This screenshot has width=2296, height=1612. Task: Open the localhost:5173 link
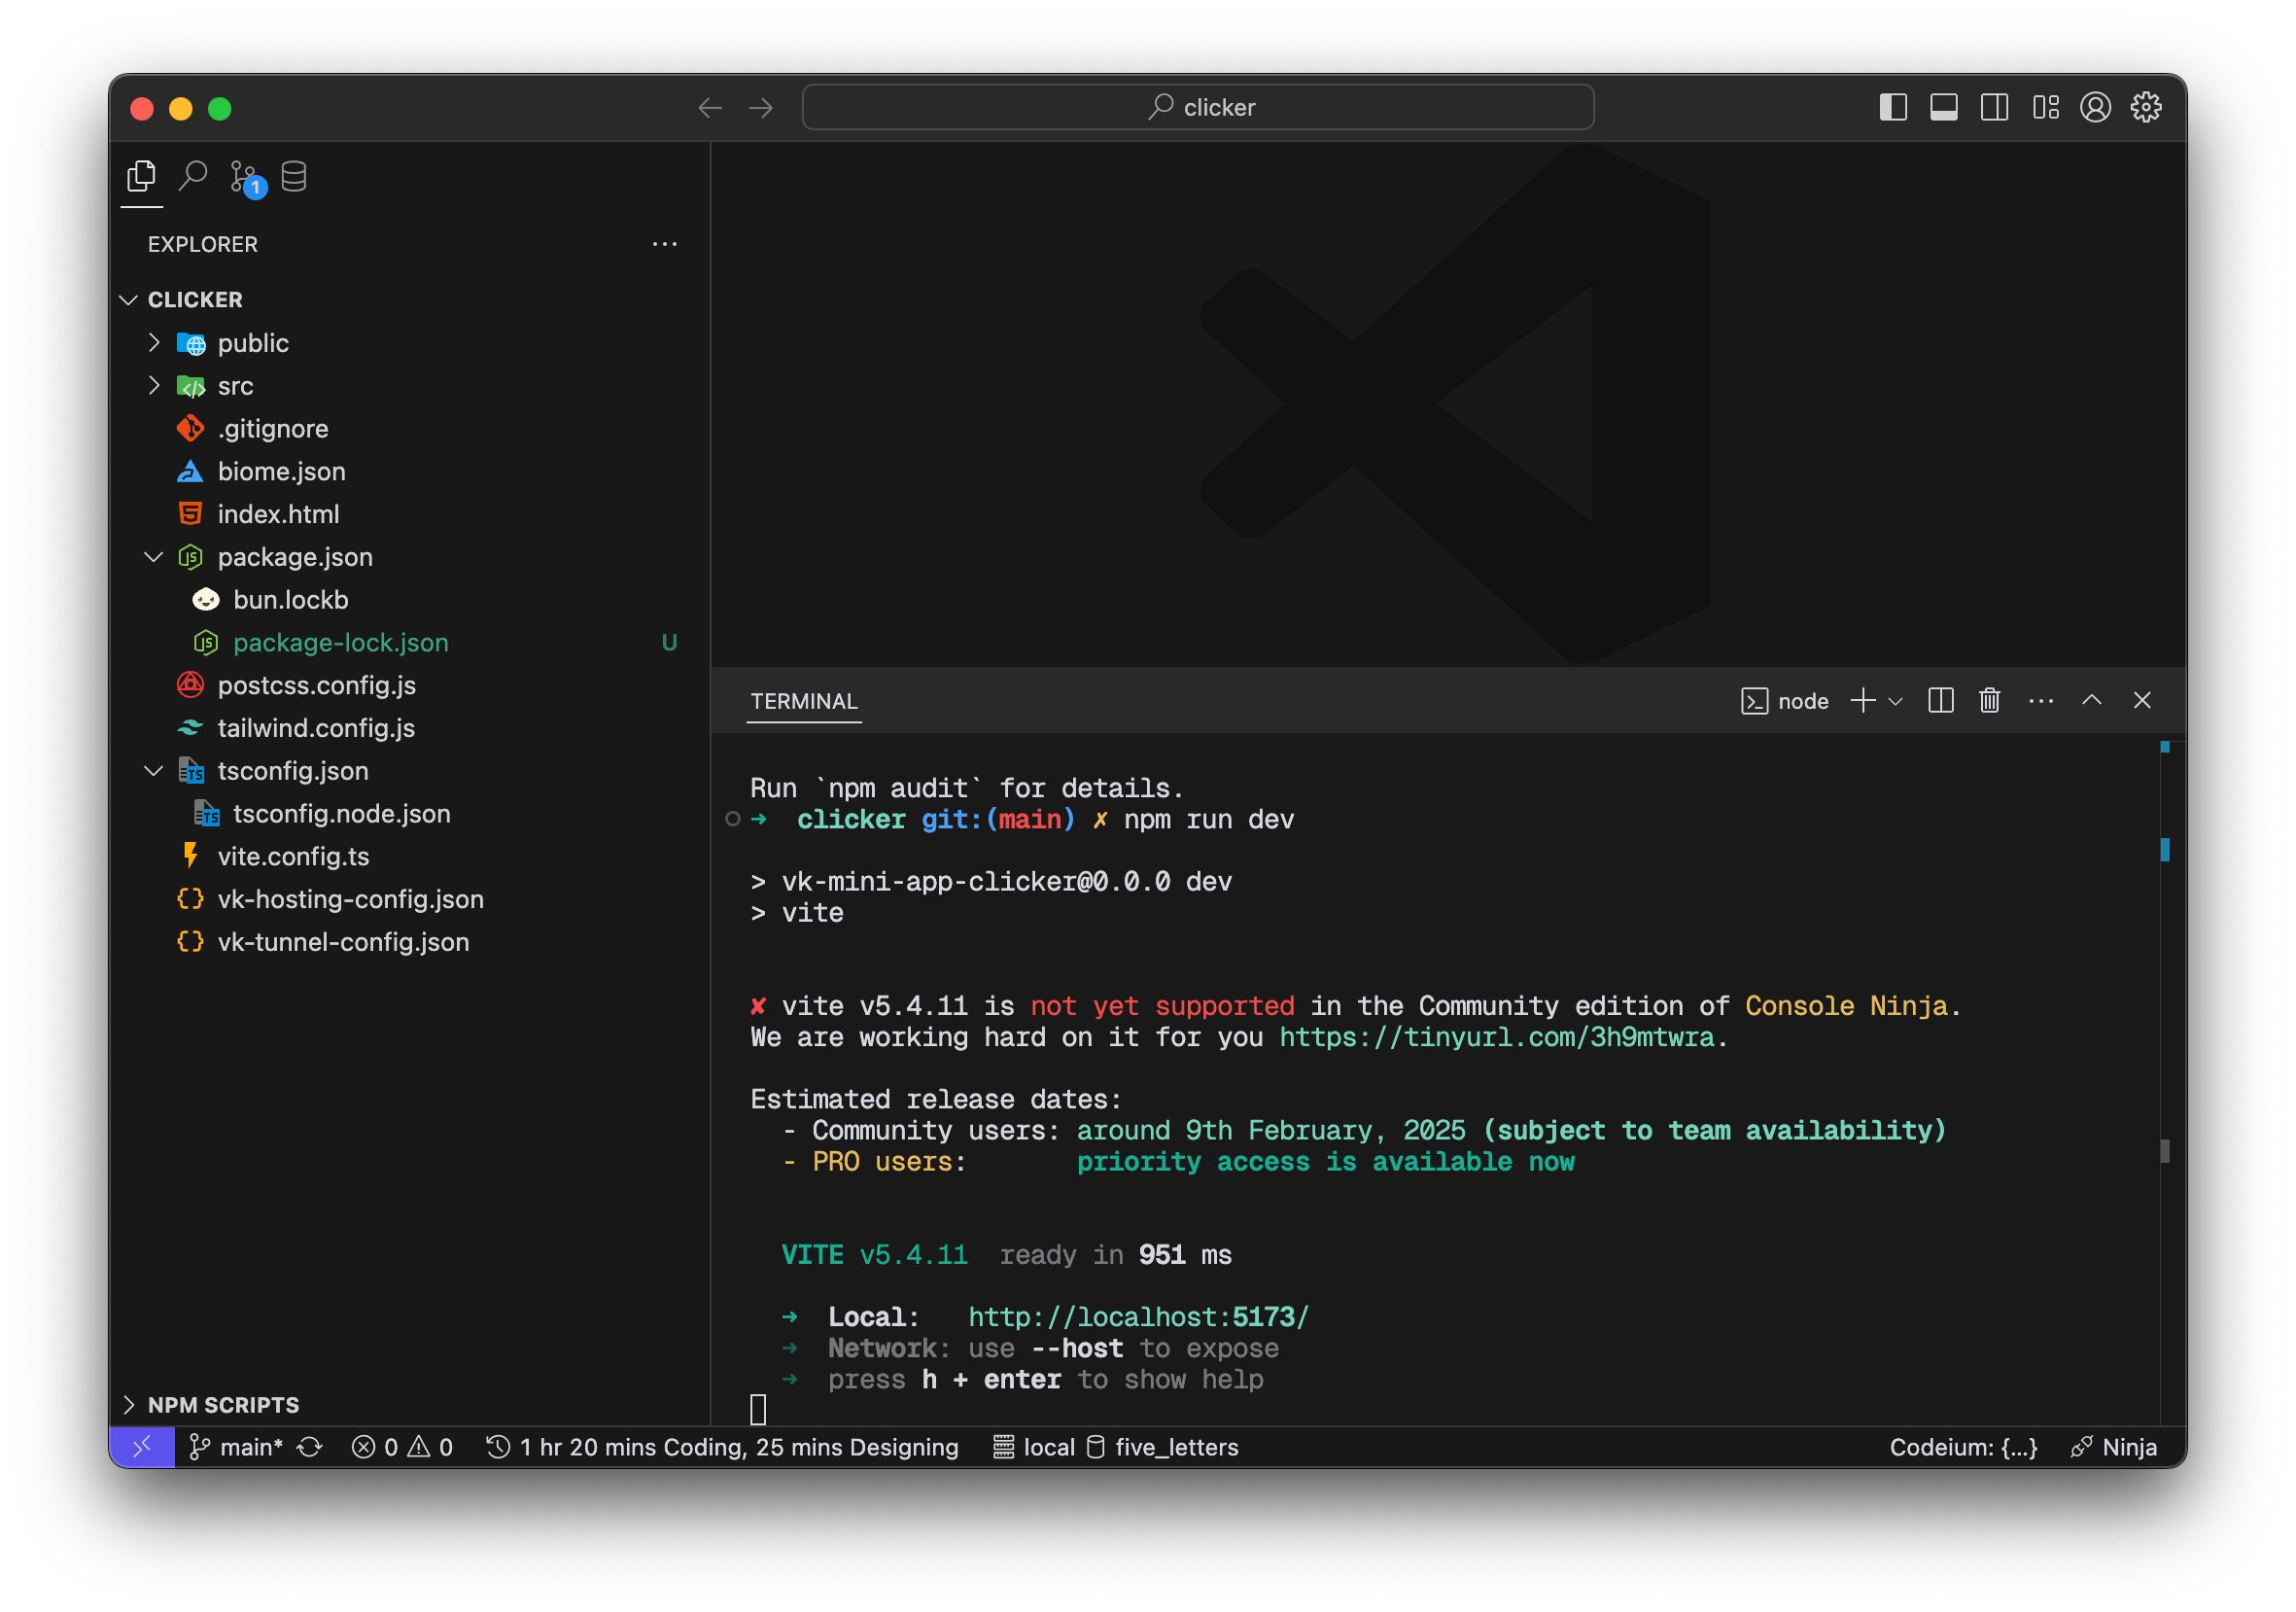point(1137,1317)
